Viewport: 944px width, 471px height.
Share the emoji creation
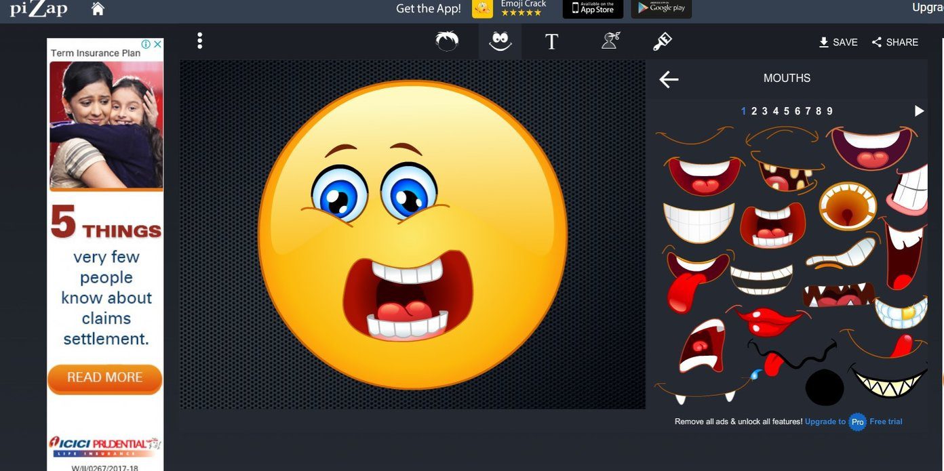click(894, 42)
